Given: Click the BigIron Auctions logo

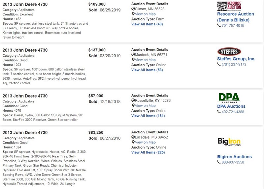Looking at the screenshot, I should pyautogui.click(x=229, y=142).
